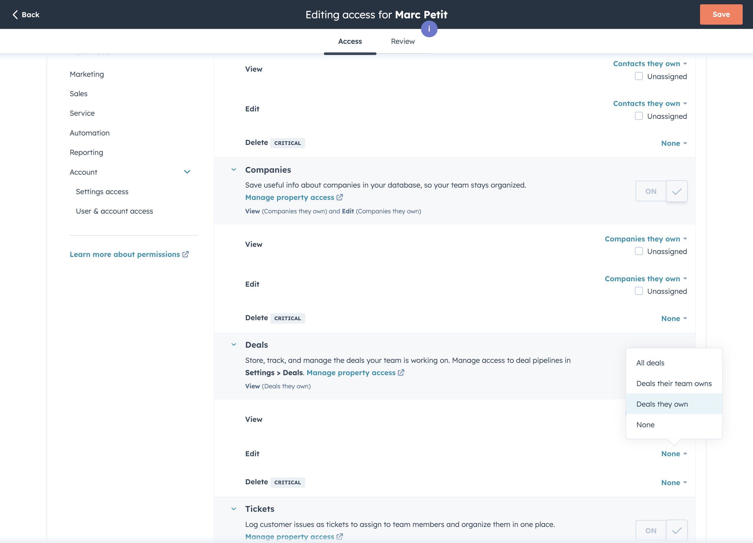Screen dimensions: 753x543
Task: Check Unassigned under Contacts Edit
Action: [639, 116]
